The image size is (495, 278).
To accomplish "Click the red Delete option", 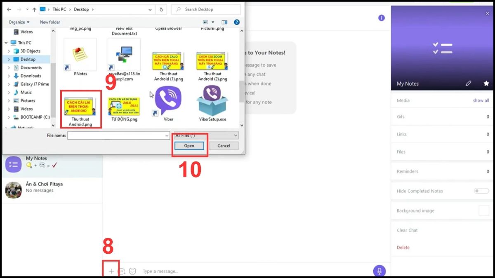I will pyautogui.click(x=403, y=247).
